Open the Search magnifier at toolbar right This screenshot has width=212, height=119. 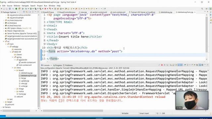pyautogui.click(x=202, y=9)
